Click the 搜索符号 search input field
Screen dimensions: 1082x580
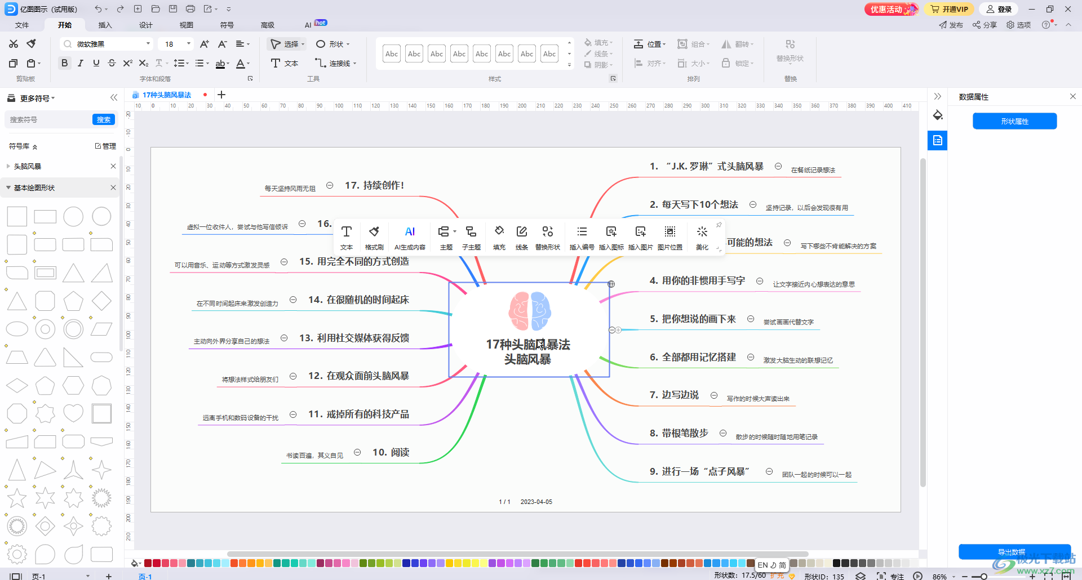(x=49, y=119)
